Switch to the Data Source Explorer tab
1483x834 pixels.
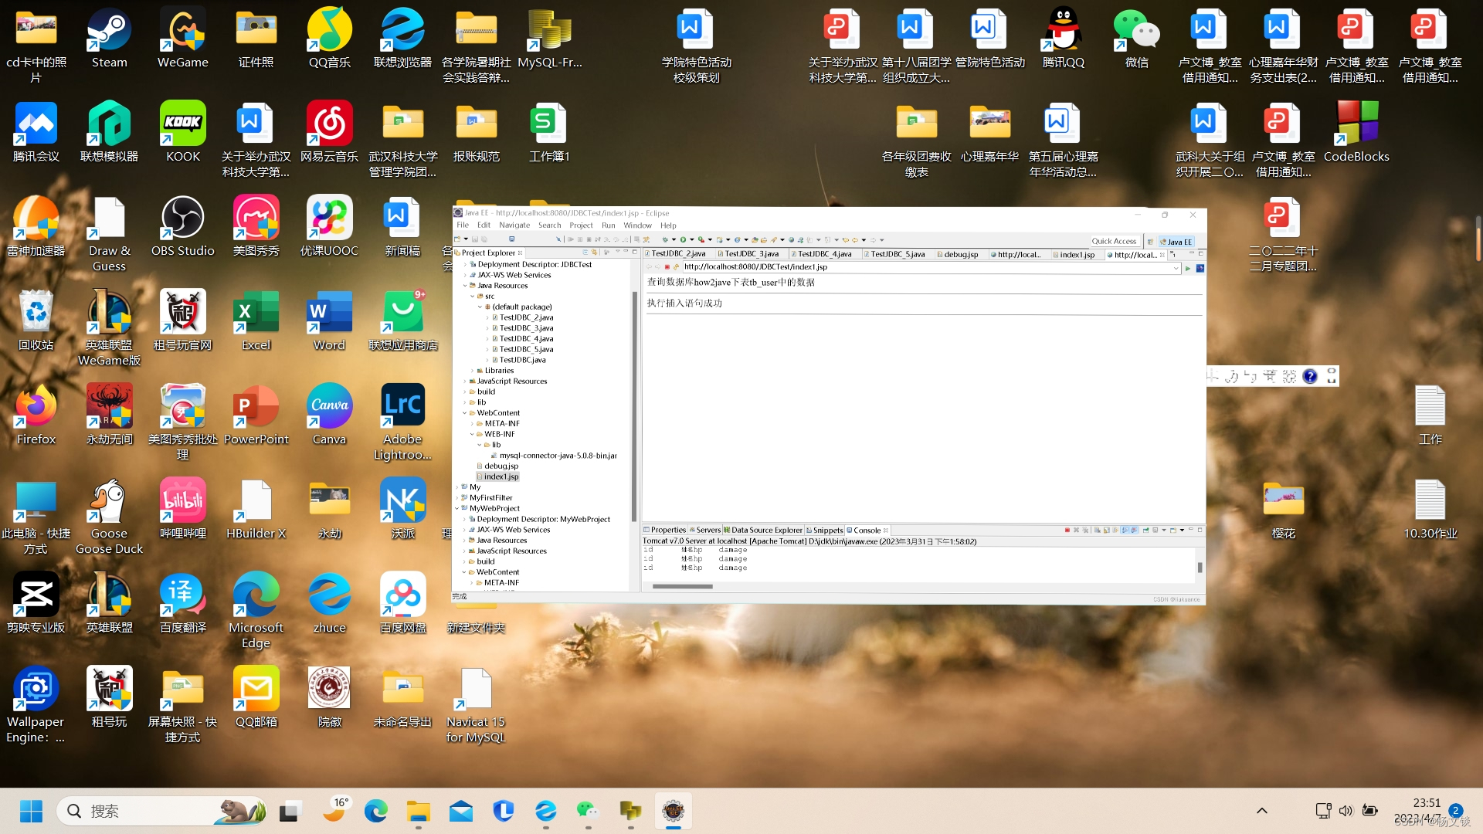(x=763, y=530)
